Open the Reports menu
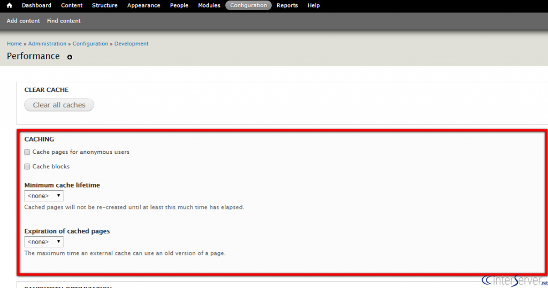548x288 pixels. coord(287,5)
